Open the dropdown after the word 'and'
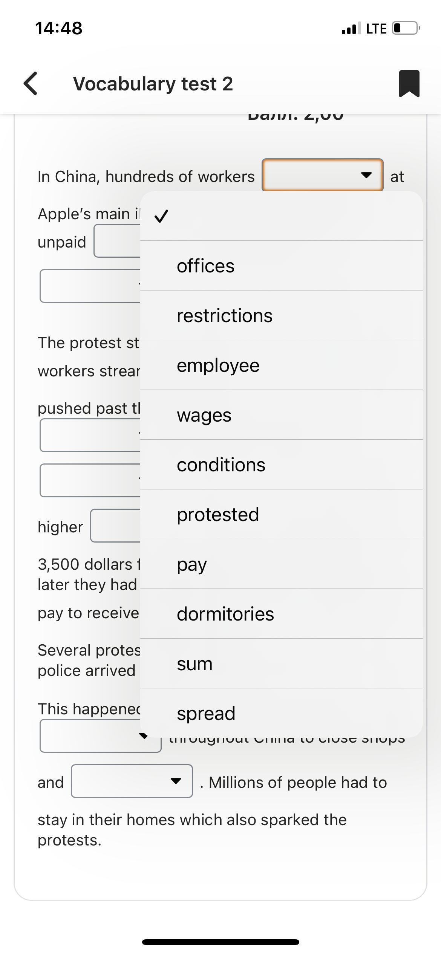The width and height of the screenshot is (441, 954). pyautogui.click(x=132, y=781)
